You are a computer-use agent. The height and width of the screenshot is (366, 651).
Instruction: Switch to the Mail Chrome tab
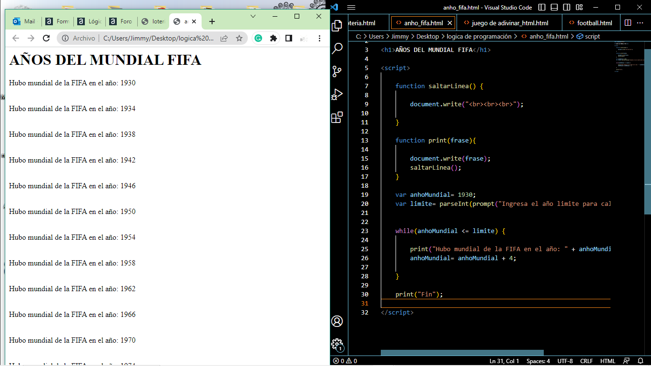coord(24,21)
